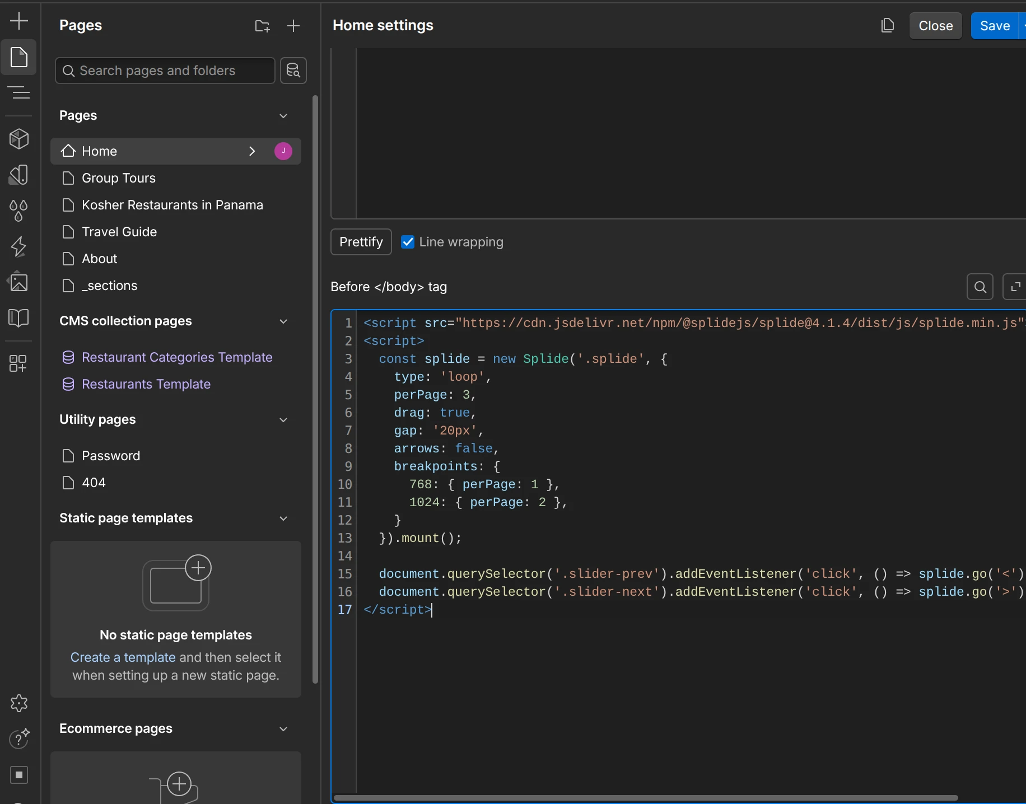Open the Assets image icon
This screenshot has height=804, width=1026.
(x=19, y=282)
